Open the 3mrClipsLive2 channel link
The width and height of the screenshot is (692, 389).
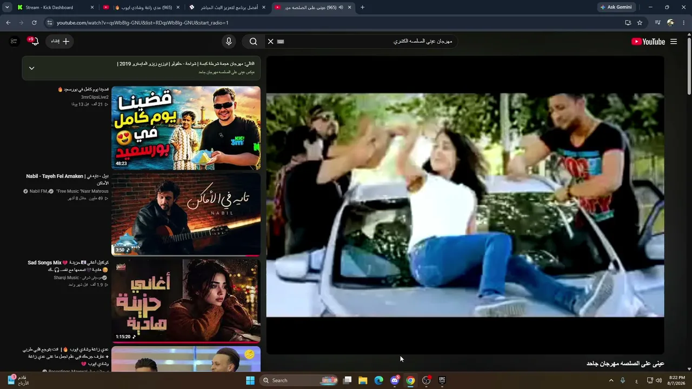[95, 97]
